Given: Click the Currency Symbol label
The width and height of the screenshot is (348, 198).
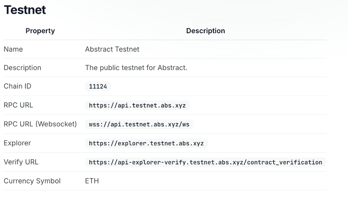Looking at the screenshot, I should coord(32,181).
